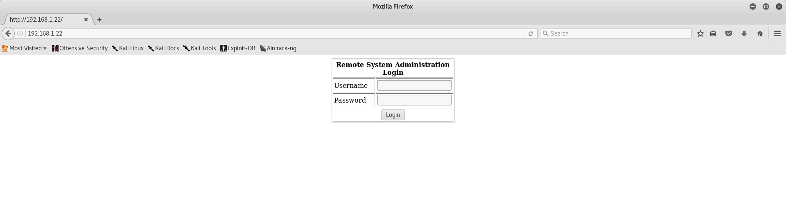786x206 pixels.
Task: Open the Offensive Security bookmark
Action: 79,48
